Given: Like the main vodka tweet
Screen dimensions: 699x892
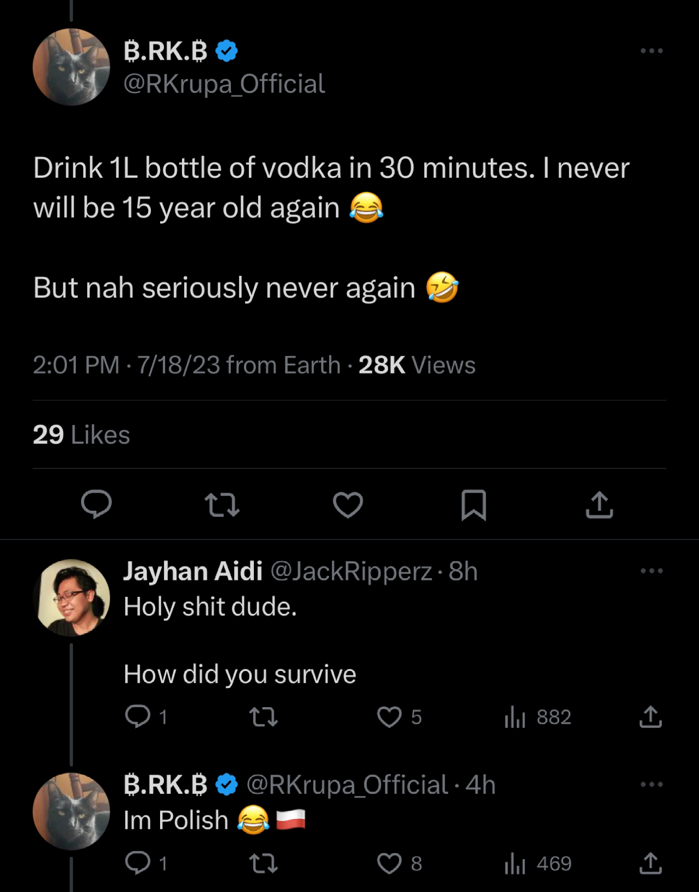Looking at the screenshot, I should coord(348,505).
